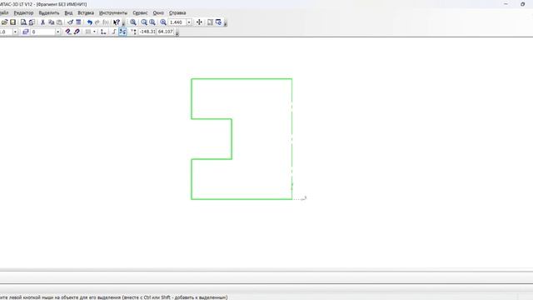The image size is (533, 300).
Task: Click the properties copy brush icon
Action: [x=70, y=22]
